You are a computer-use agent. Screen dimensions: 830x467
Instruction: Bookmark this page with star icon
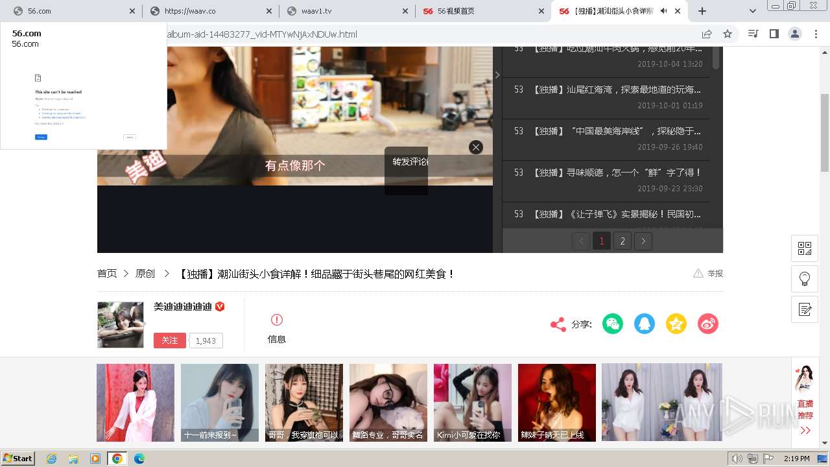tap(728, 34)
